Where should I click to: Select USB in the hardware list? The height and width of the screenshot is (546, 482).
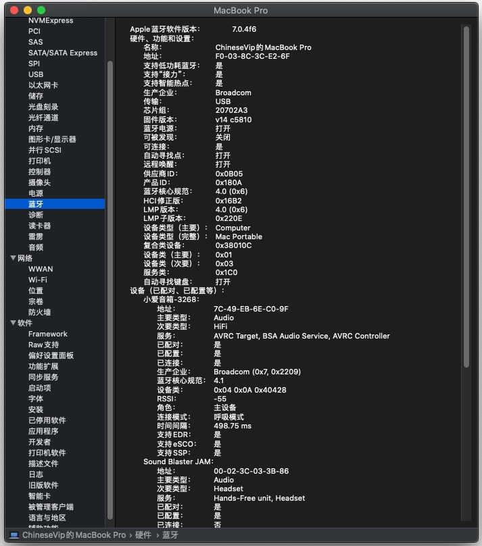click(36, 74)
